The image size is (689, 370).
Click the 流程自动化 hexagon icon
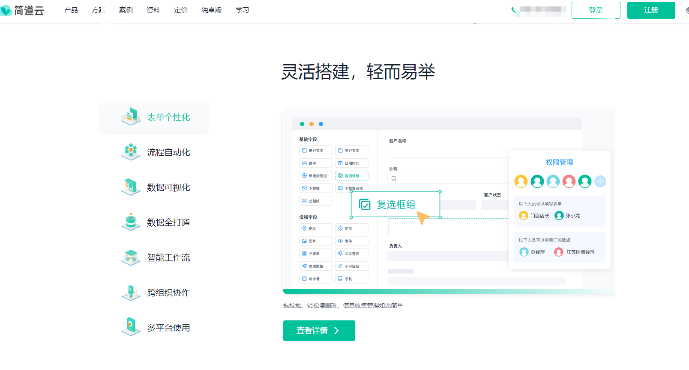[x=131, y=151]
